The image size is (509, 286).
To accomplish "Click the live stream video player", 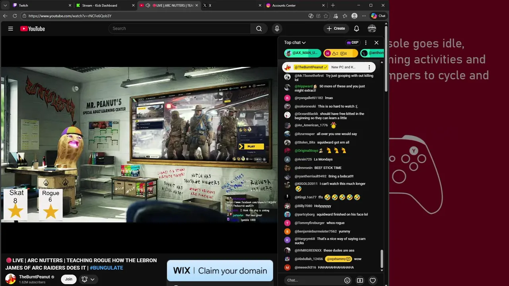I will coord(139,145).
